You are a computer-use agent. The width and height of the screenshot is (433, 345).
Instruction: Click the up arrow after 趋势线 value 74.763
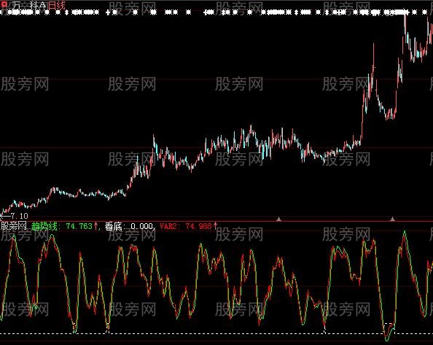click(x=95, y=226)
